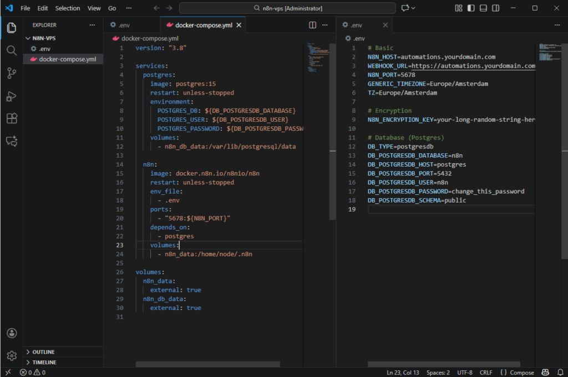Select the Run and Debug icon
This screenshot has height=377, width=568.
point(12,95)
